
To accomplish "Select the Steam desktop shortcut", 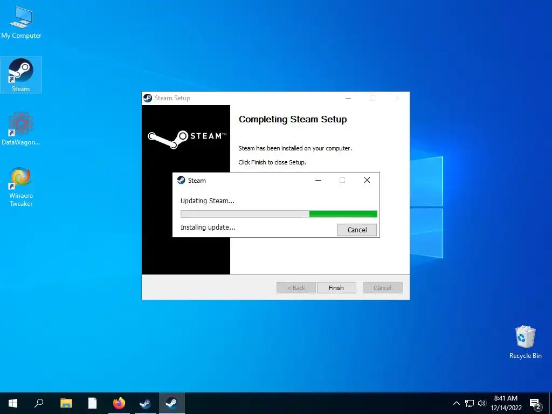I will point(21,75).
